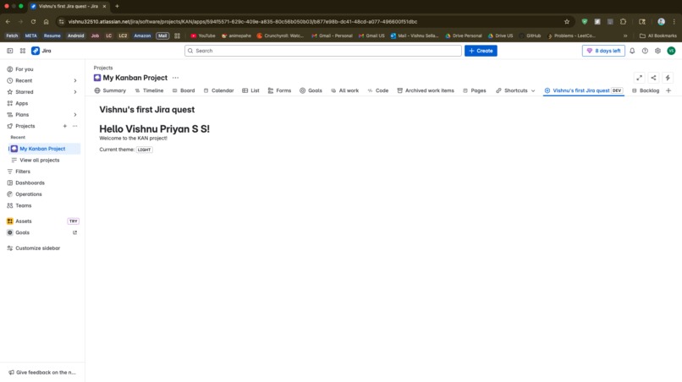Open a new browser tab

pyautogui.click(x=117, y=6)
